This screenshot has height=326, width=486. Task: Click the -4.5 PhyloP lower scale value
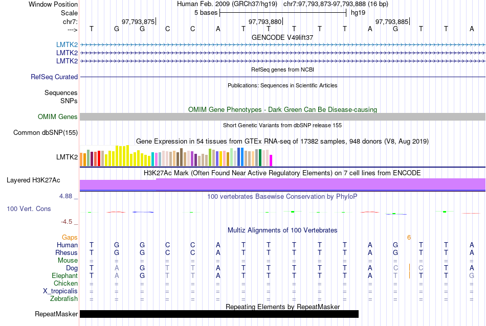coord(67,222)
